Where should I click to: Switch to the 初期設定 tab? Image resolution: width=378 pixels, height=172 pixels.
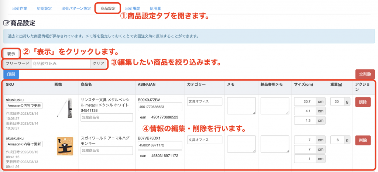coord(44,8)
